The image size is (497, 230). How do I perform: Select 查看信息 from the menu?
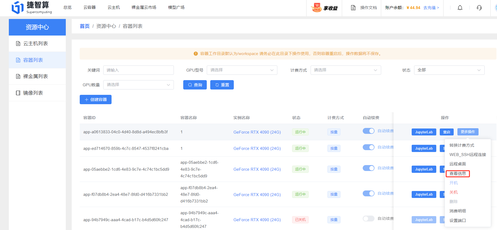pyautogui.click(x=458, y=174)
